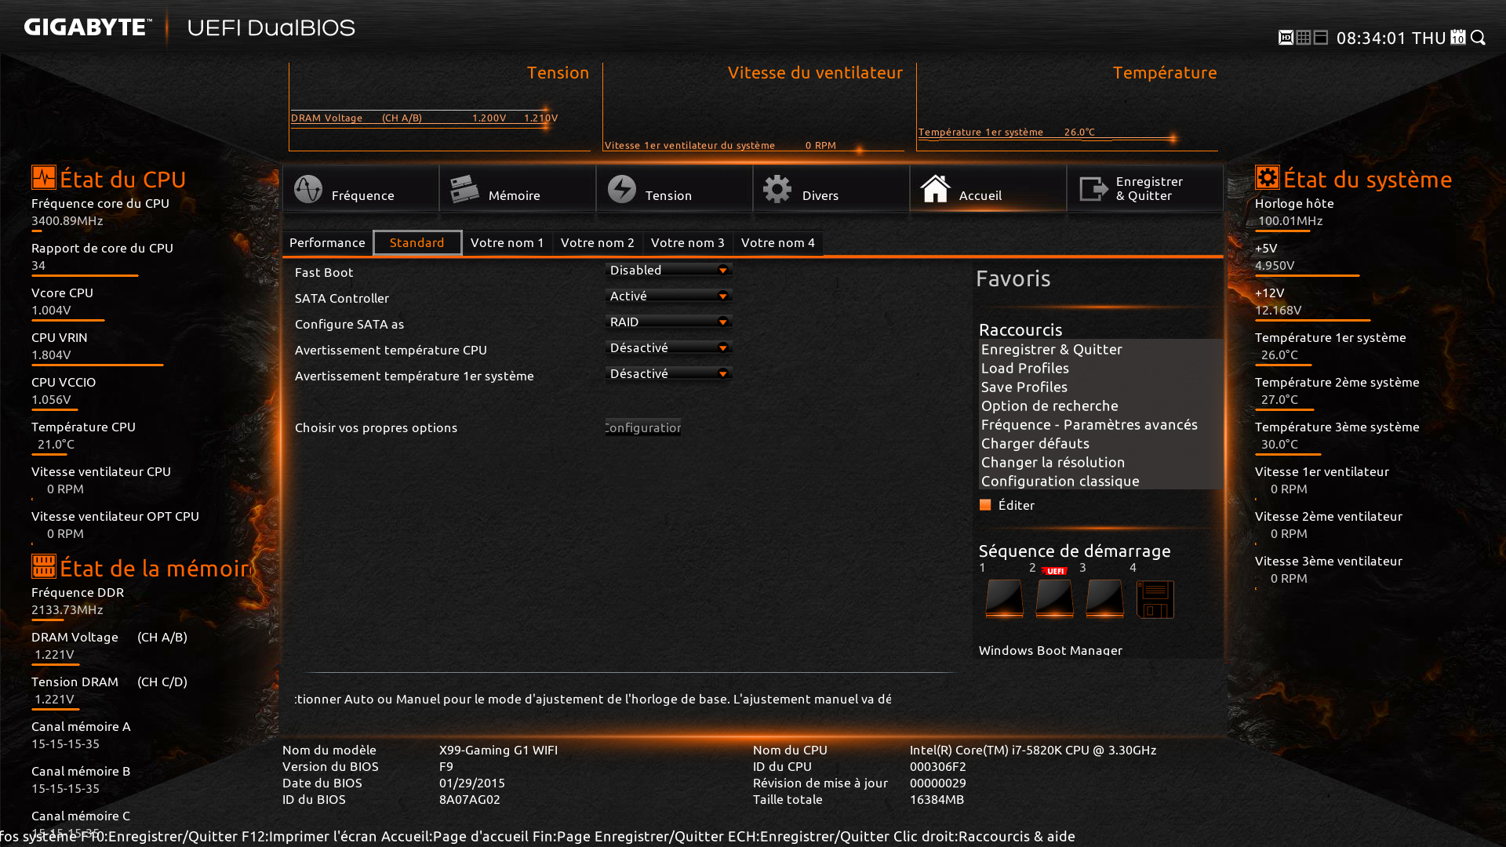Viewport: 1506px width, 847px height.
Task: Click the DRAM Voltage monitor line
Action: [x=424, y=118]
